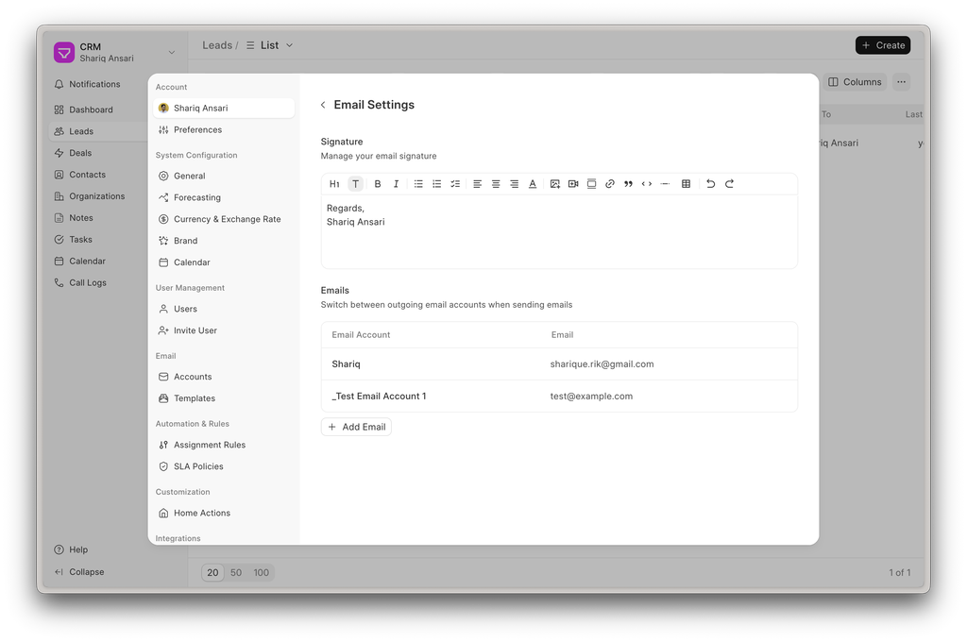The width and height of the screenshot is (967, 642).
Task: Open Assignment Rules settings
Action: click(209, 445)
